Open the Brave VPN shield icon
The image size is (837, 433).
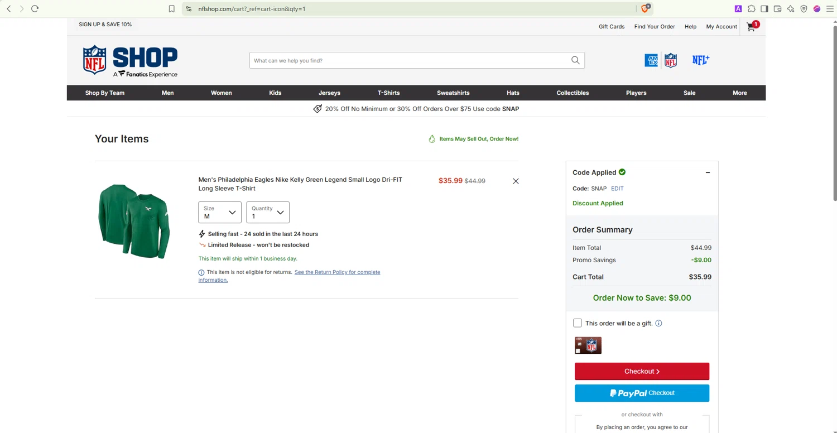click(x=804, y=9)
